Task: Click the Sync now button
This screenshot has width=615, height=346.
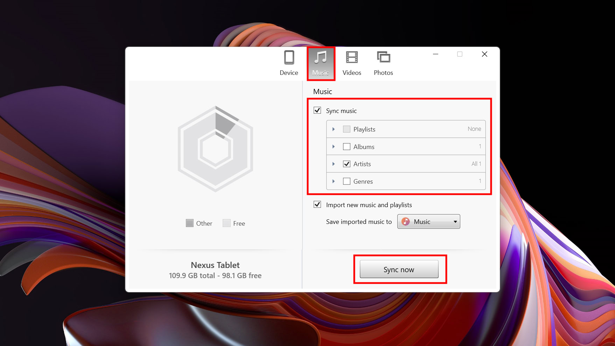Action: point(399,269)
